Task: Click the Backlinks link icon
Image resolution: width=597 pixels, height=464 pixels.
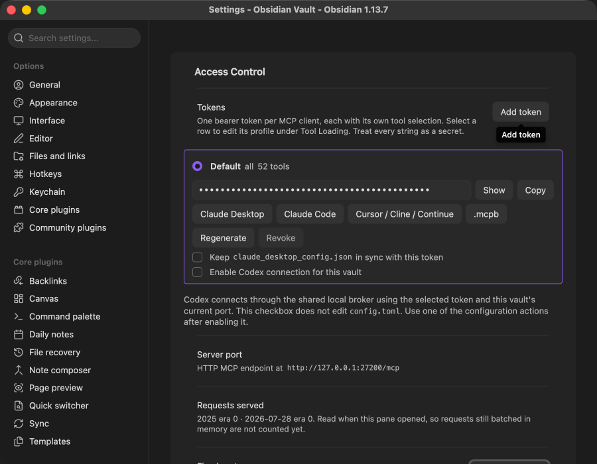Action: pos(19,280)
